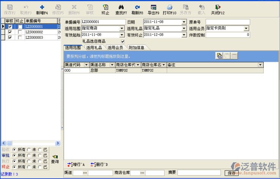Click the 导出 (Export) toolbar icon
Screen dimensions: 280x179
153,7
